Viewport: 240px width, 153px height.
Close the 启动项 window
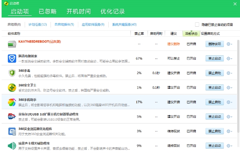point(235,4)
